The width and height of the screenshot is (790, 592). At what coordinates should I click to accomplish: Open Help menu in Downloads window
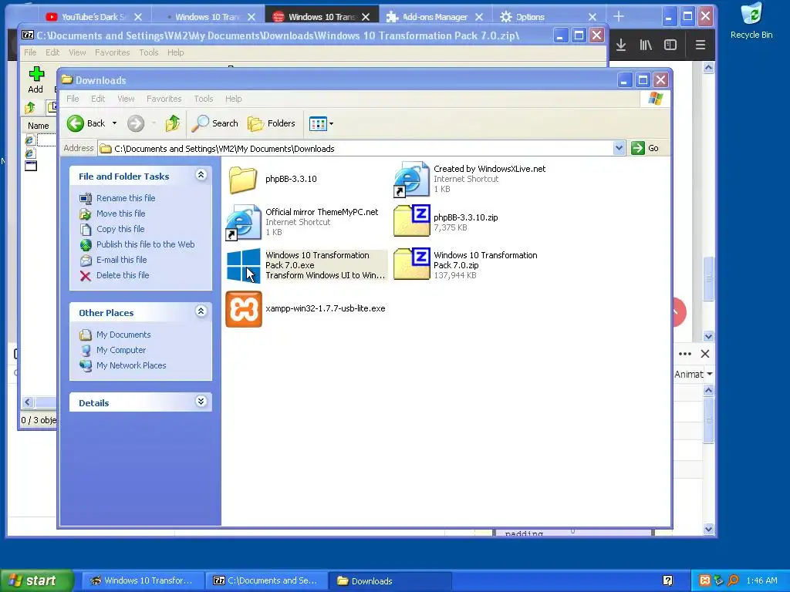click(x=233, y=99)
